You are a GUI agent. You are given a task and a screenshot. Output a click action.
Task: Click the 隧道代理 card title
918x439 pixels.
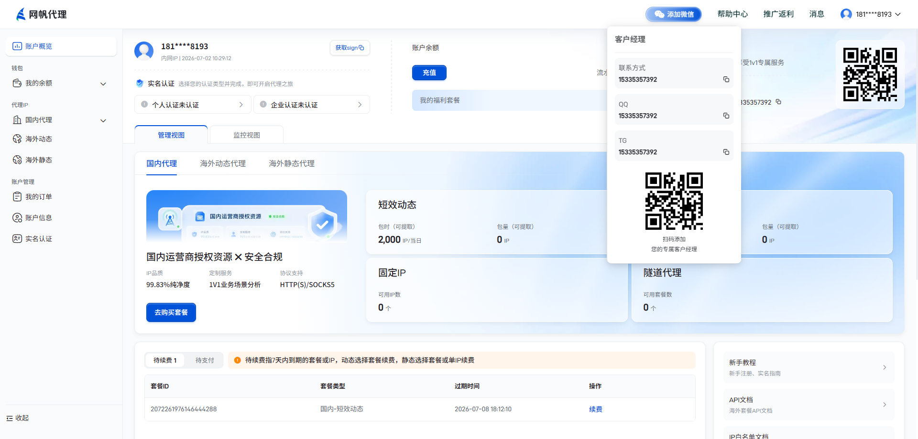663,273
